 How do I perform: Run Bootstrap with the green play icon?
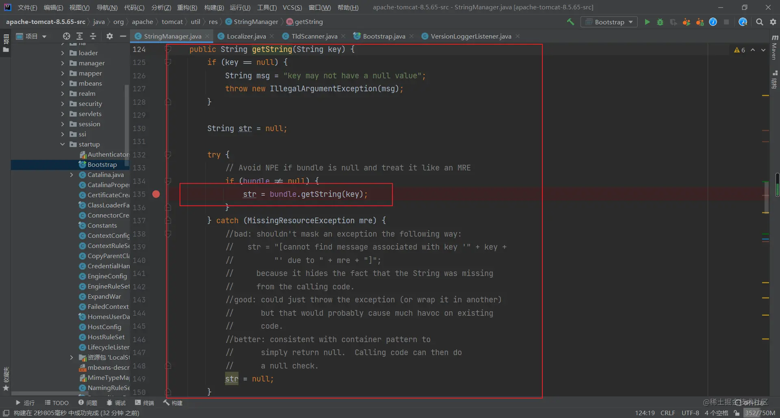pyautogui.click(x=647, y=22)
